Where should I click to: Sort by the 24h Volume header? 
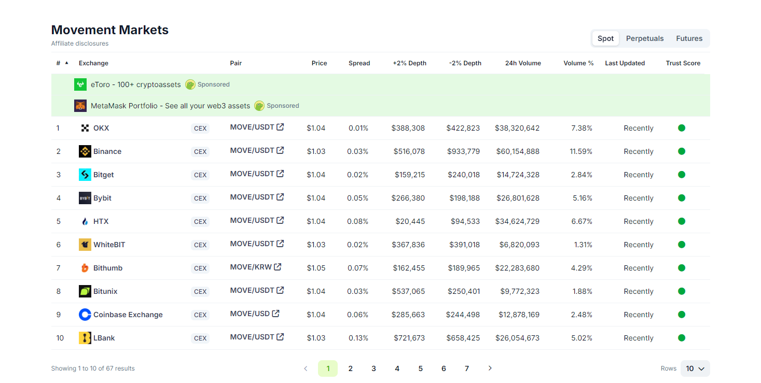click(x=523, y=63)
